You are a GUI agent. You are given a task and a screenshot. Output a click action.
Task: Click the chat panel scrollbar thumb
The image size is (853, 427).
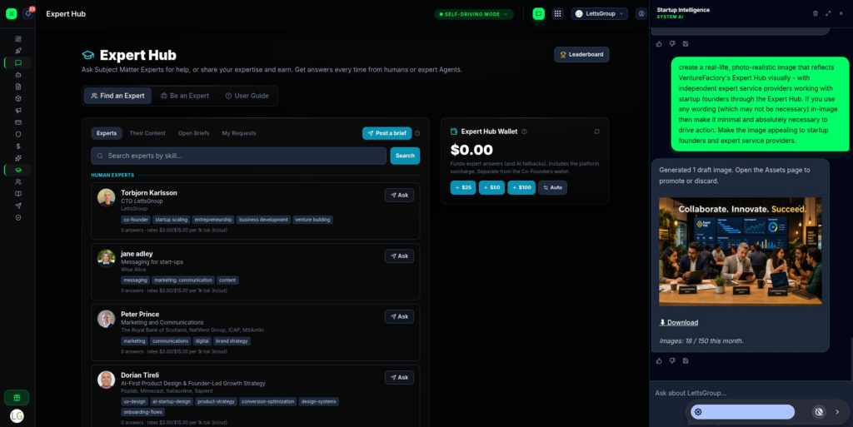tap(851, 359)
